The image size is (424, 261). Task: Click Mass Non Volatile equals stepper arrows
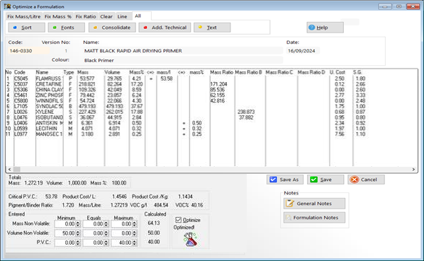(106, 224)
